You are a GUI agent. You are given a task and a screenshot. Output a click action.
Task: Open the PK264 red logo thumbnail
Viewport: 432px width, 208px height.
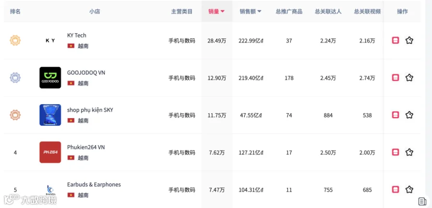(x=50, y=152)
